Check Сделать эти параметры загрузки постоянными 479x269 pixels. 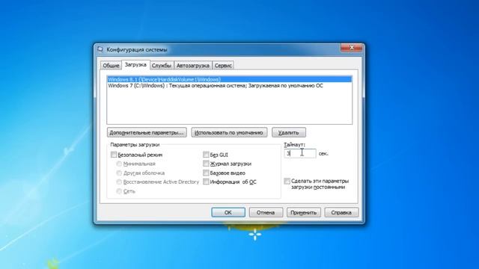[x=287, y=181]
